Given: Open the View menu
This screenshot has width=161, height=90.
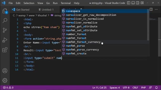Looking at the screenshot, I should click(x=40, y=3).
